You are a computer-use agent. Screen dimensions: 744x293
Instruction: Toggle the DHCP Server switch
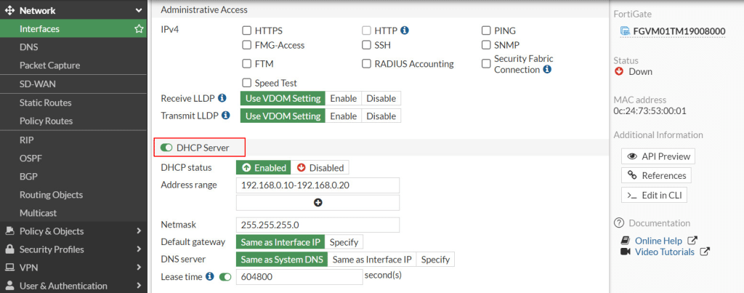166,148
